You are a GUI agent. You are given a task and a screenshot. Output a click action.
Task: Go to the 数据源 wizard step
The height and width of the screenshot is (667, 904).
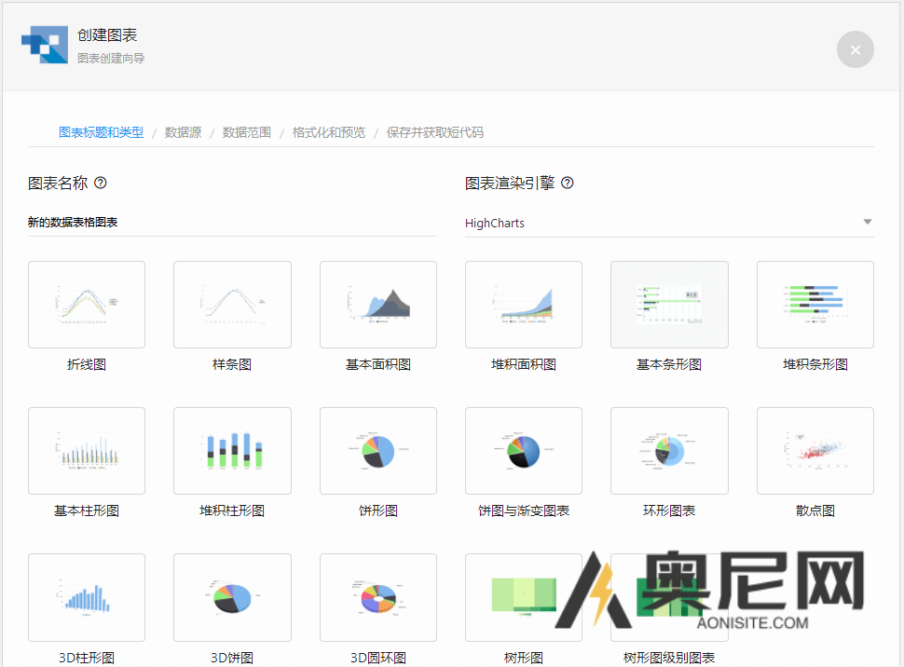[x=183, y=132]
